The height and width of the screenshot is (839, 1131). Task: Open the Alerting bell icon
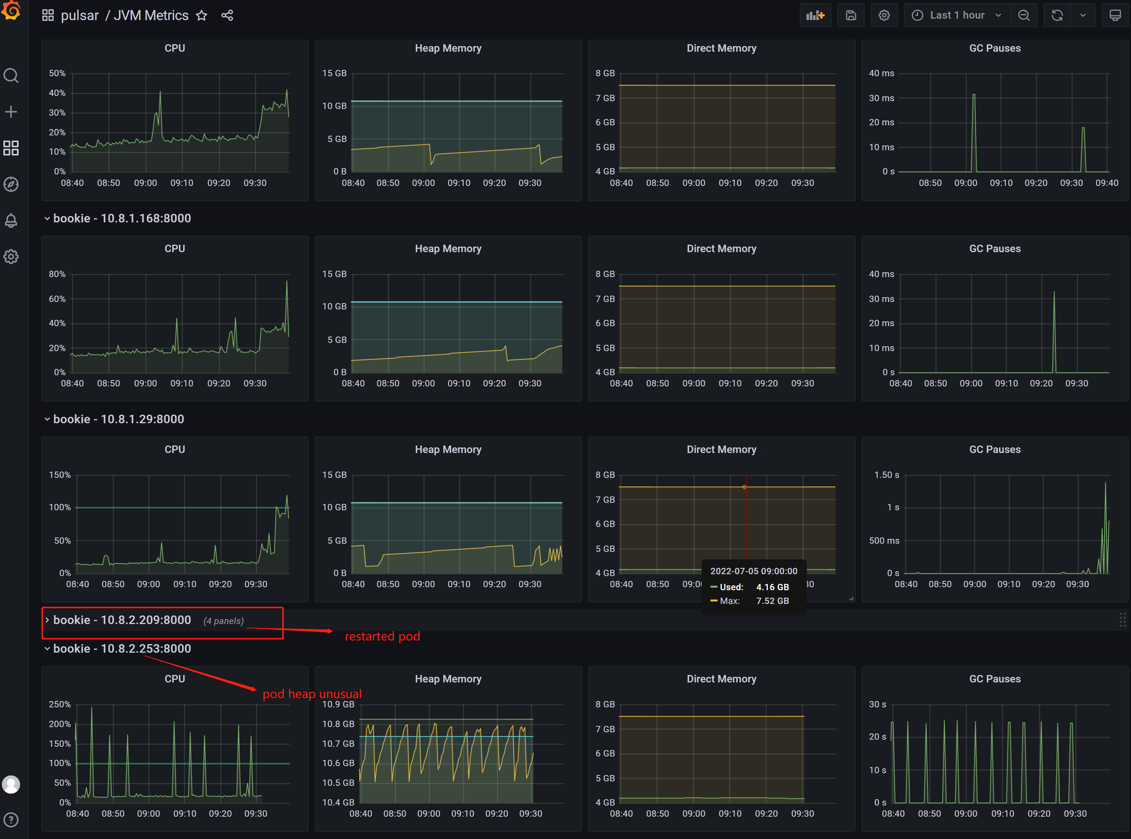[11, 221]
